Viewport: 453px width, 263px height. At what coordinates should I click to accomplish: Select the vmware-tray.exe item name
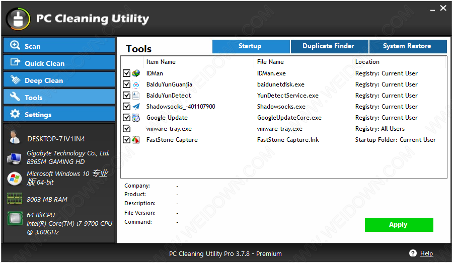coord(169,129)
